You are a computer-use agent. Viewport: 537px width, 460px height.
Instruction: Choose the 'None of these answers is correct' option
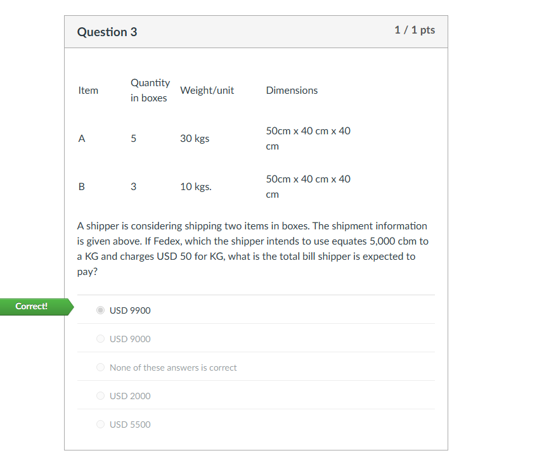(100, 367)
